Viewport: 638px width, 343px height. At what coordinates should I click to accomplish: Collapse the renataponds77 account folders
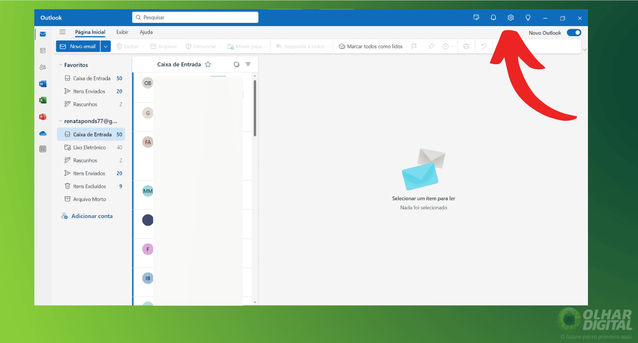[60, 121]
